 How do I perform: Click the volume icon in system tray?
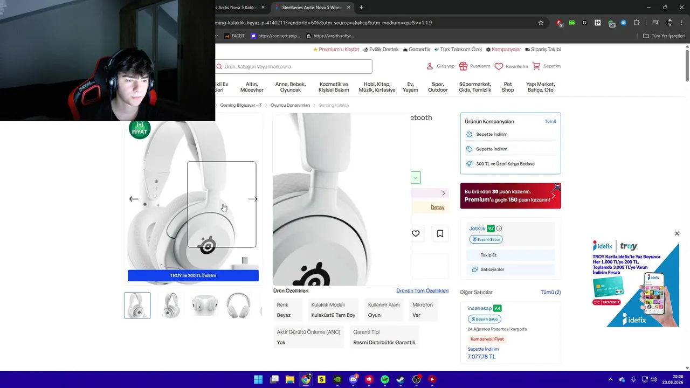[653, 379]
